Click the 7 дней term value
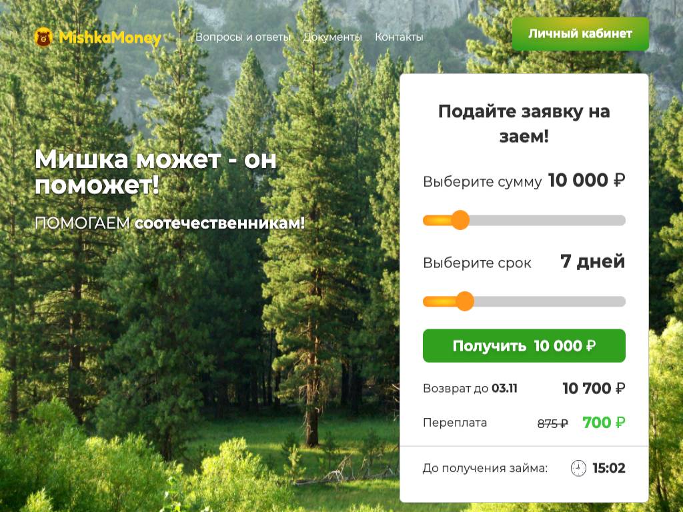Screen dimensions: 683x512 click(592, 261)
